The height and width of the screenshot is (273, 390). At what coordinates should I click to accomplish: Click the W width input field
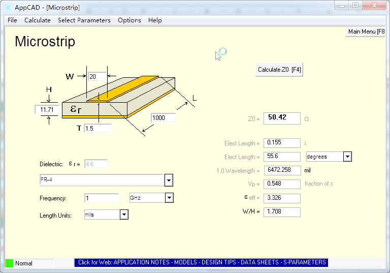click(97, 76)
